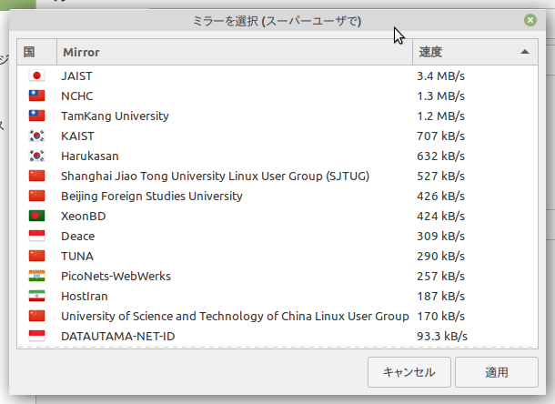
Task: Click the Taiwan flag beside NCHC
Action: pos(36,96)
